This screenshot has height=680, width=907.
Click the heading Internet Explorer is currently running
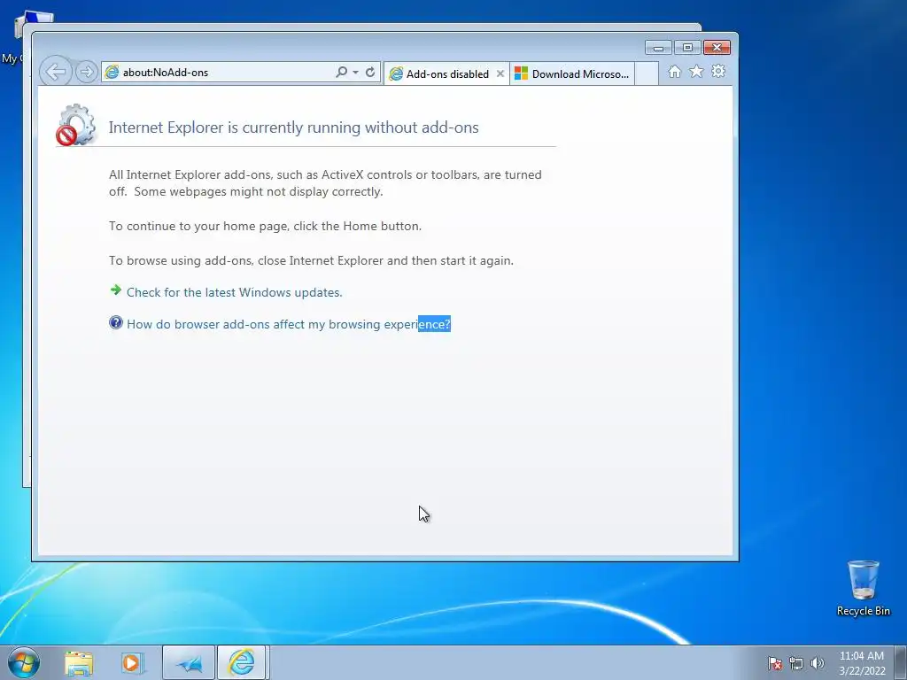294,127
